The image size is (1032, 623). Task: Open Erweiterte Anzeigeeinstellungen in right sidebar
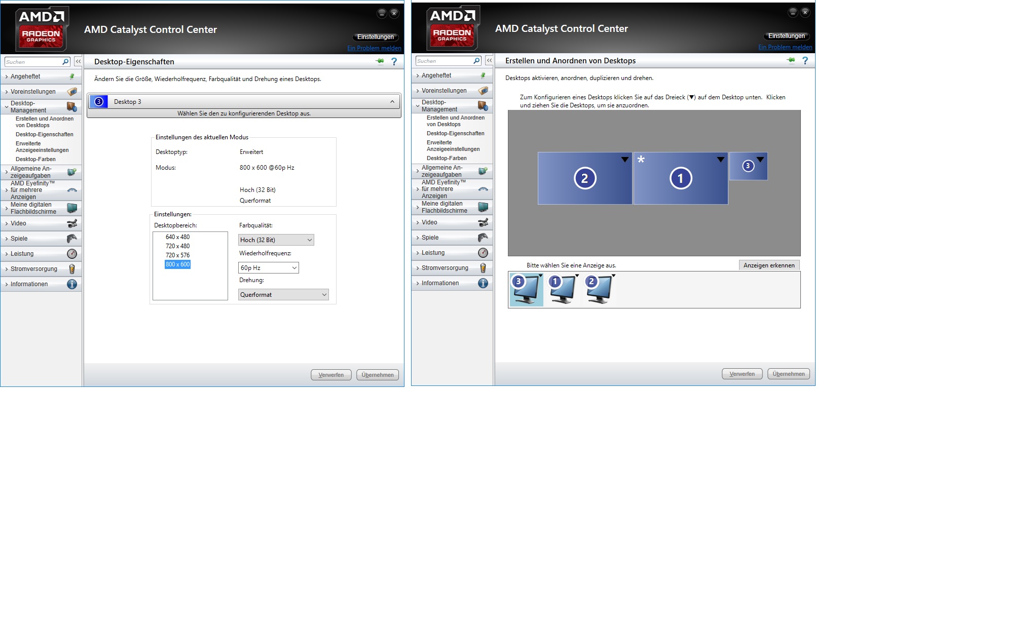coord(453,146)
